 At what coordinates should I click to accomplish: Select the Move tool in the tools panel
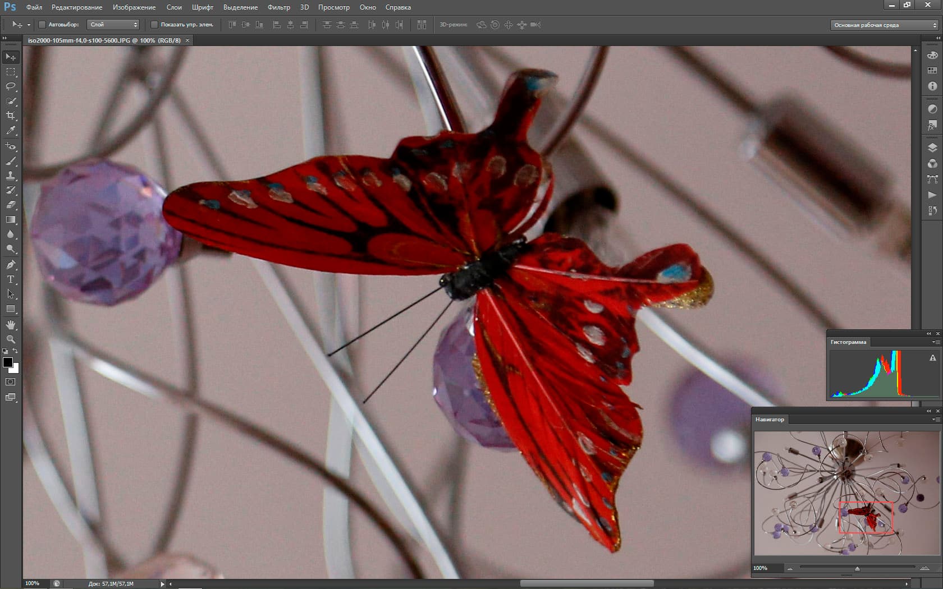11,57
